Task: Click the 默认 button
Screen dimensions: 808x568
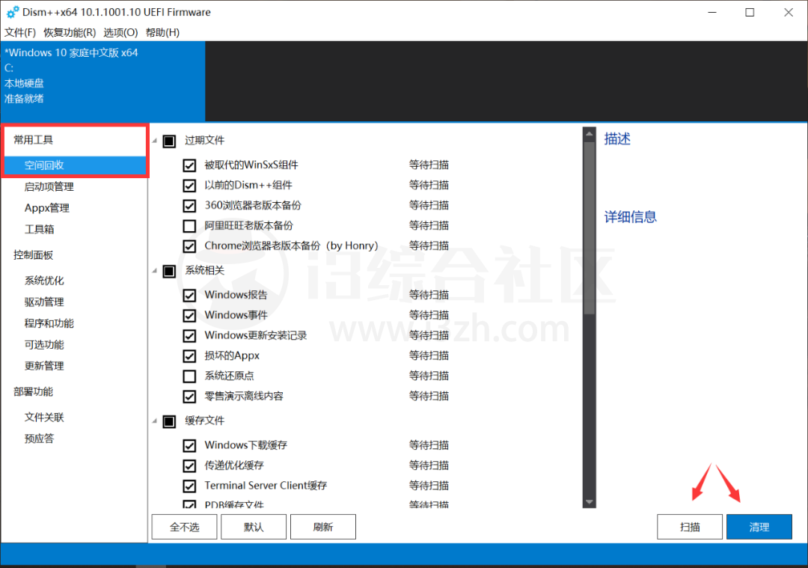Action: click(x=254, y=527)
